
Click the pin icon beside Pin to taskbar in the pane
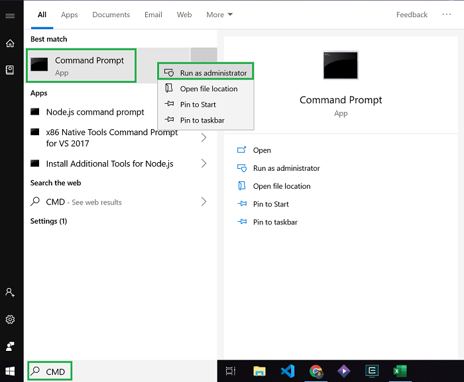click(x=242, y=222)
